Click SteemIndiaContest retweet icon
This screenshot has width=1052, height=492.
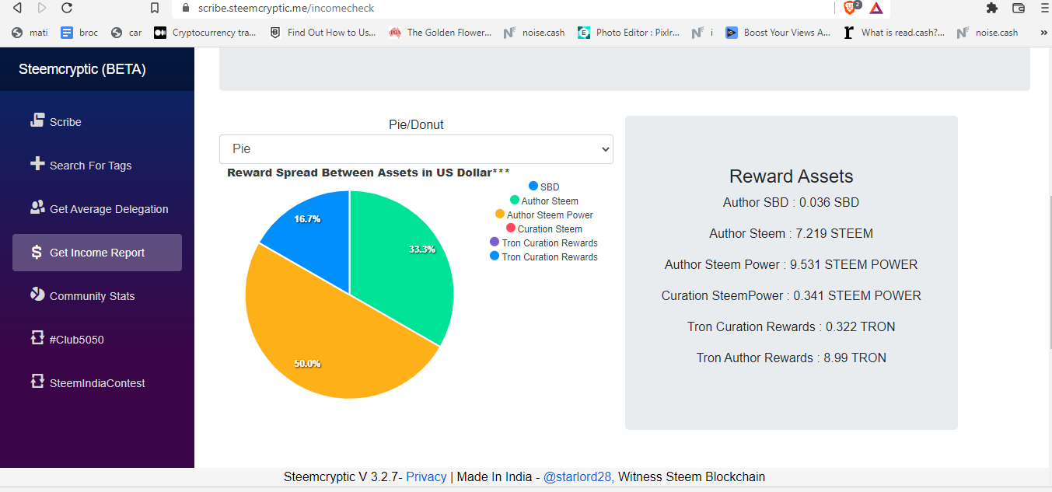(x=37, y=382)
